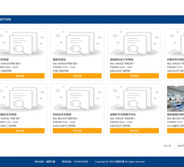Click footer 单位名称 text

(45, 162)
